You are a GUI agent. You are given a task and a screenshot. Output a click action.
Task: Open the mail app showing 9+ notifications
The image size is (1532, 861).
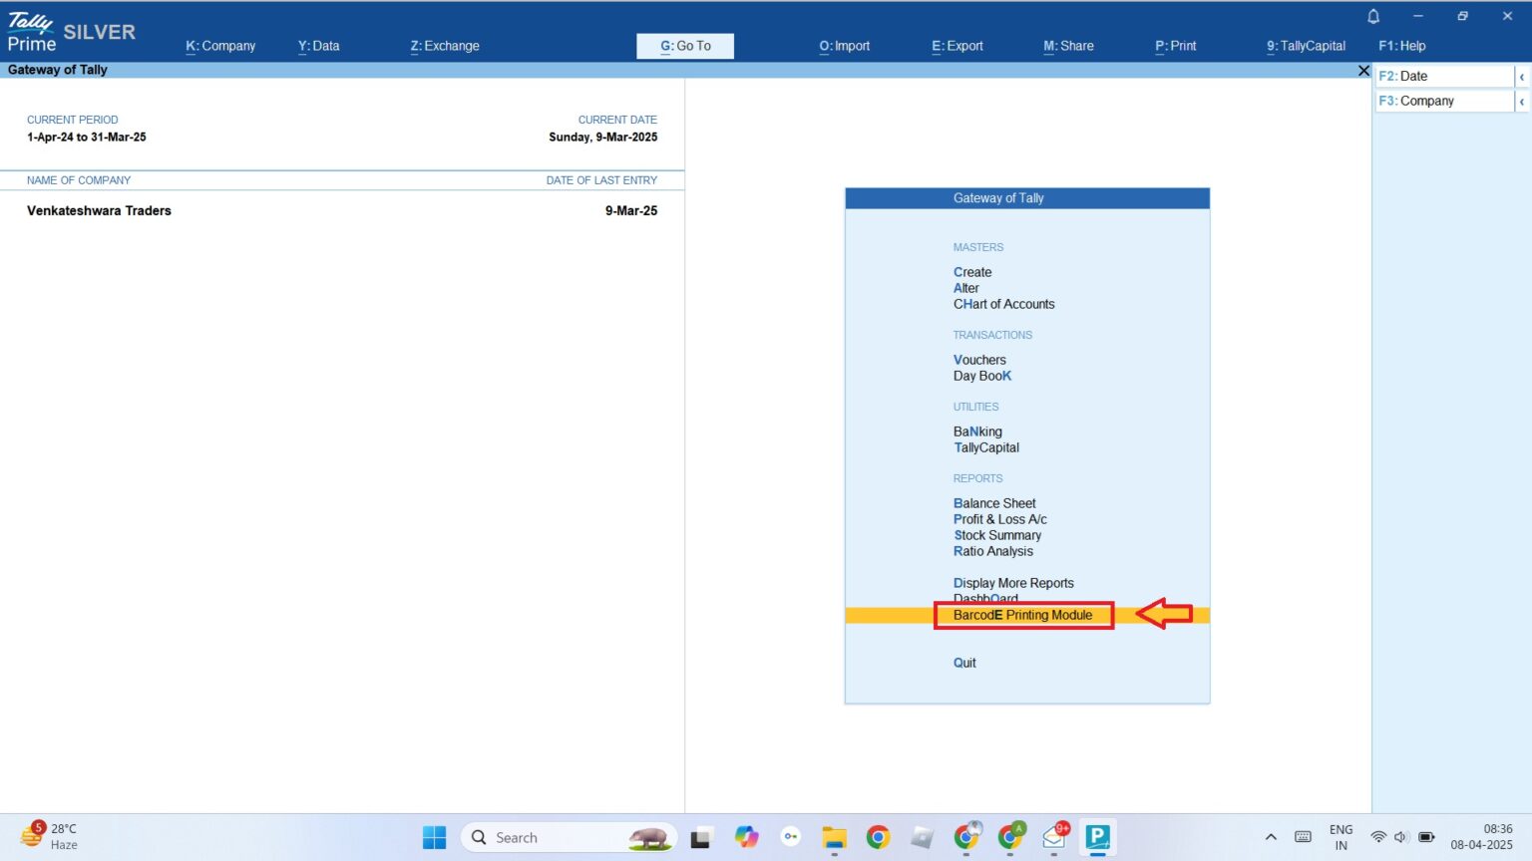coord(1053,837)
